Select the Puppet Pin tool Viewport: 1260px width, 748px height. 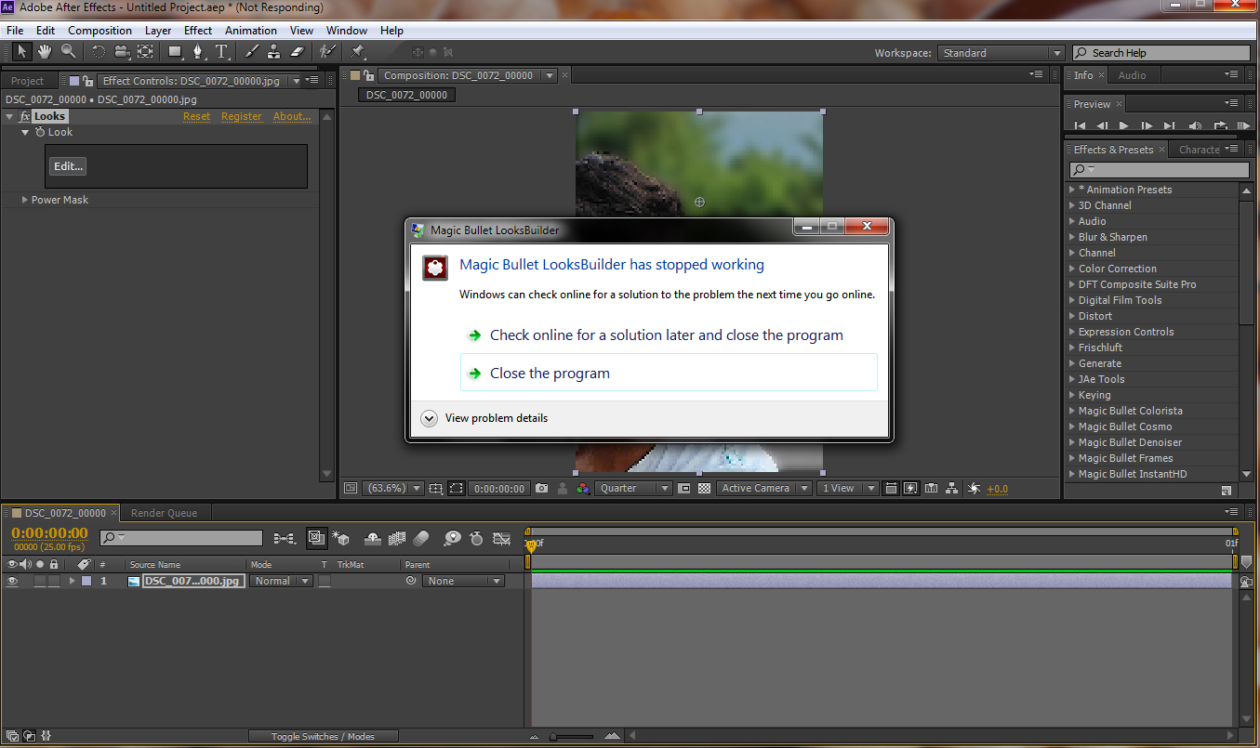point(357,52)
